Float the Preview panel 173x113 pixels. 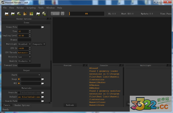pos(84,65)
